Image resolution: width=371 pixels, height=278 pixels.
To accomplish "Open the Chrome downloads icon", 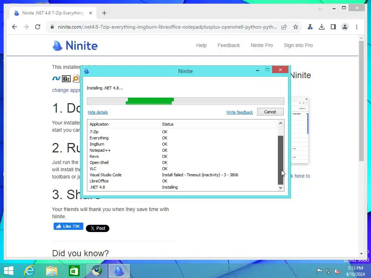I will (322, 27).
